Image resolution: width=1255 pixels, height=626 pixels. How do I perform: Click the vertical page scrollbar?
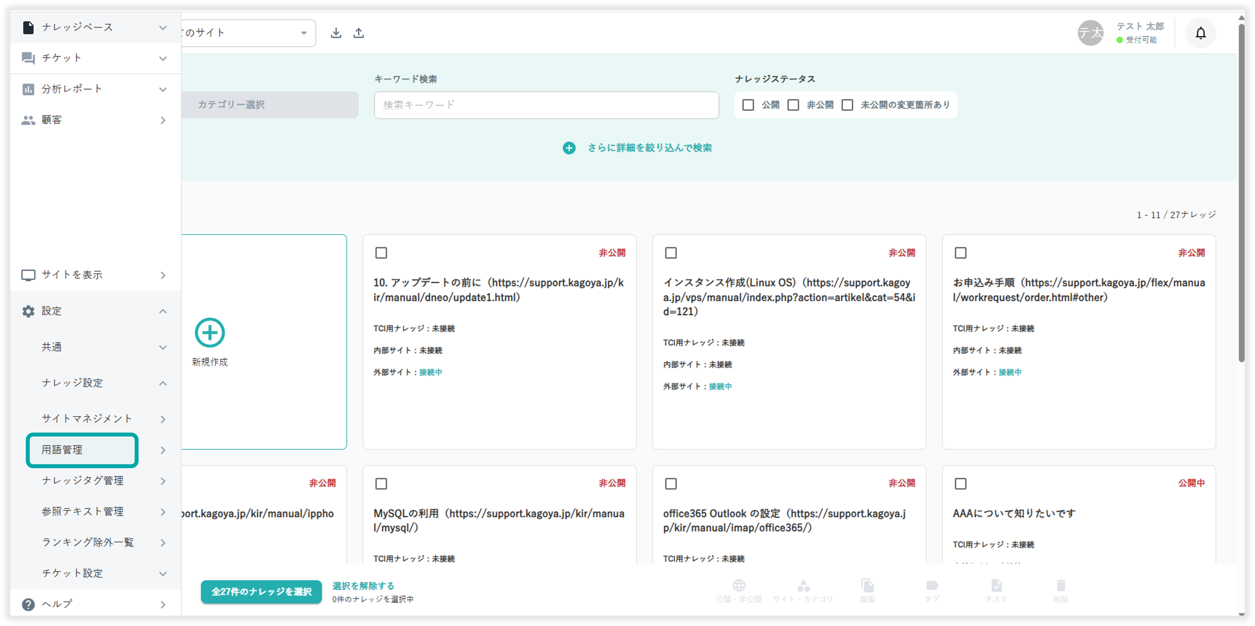1241,195
